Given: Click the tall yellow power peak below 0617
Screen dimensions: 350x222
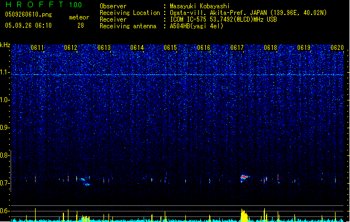Looking at the screenshot, I should click(244, 215).
